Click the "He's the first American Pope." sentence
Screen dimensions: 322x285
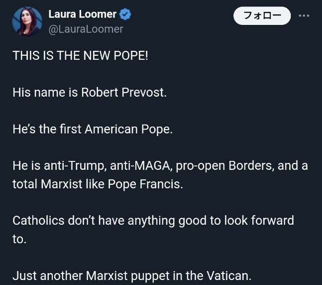pos(93,129)
